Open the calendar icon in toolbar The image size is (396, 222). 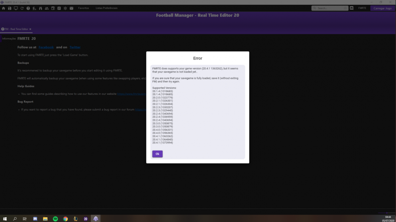click(x=53, y=8)
